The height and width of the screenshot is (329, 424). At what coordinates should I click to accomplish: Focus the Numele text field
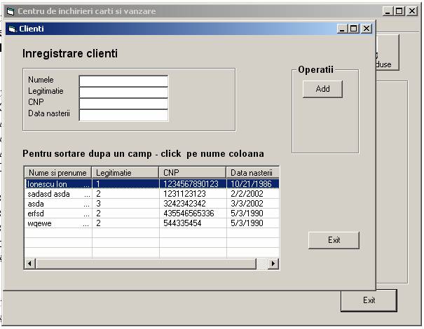123,81
